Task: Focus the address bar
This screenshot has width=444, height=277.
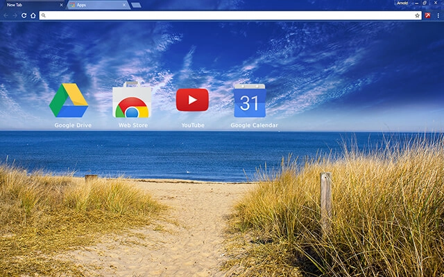Action: tap(230, 15)
